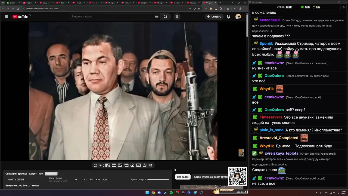Click the small channel thumbnail on video corner
The width and height of the screenshot is (348, 196).
(x=241, y=153)
